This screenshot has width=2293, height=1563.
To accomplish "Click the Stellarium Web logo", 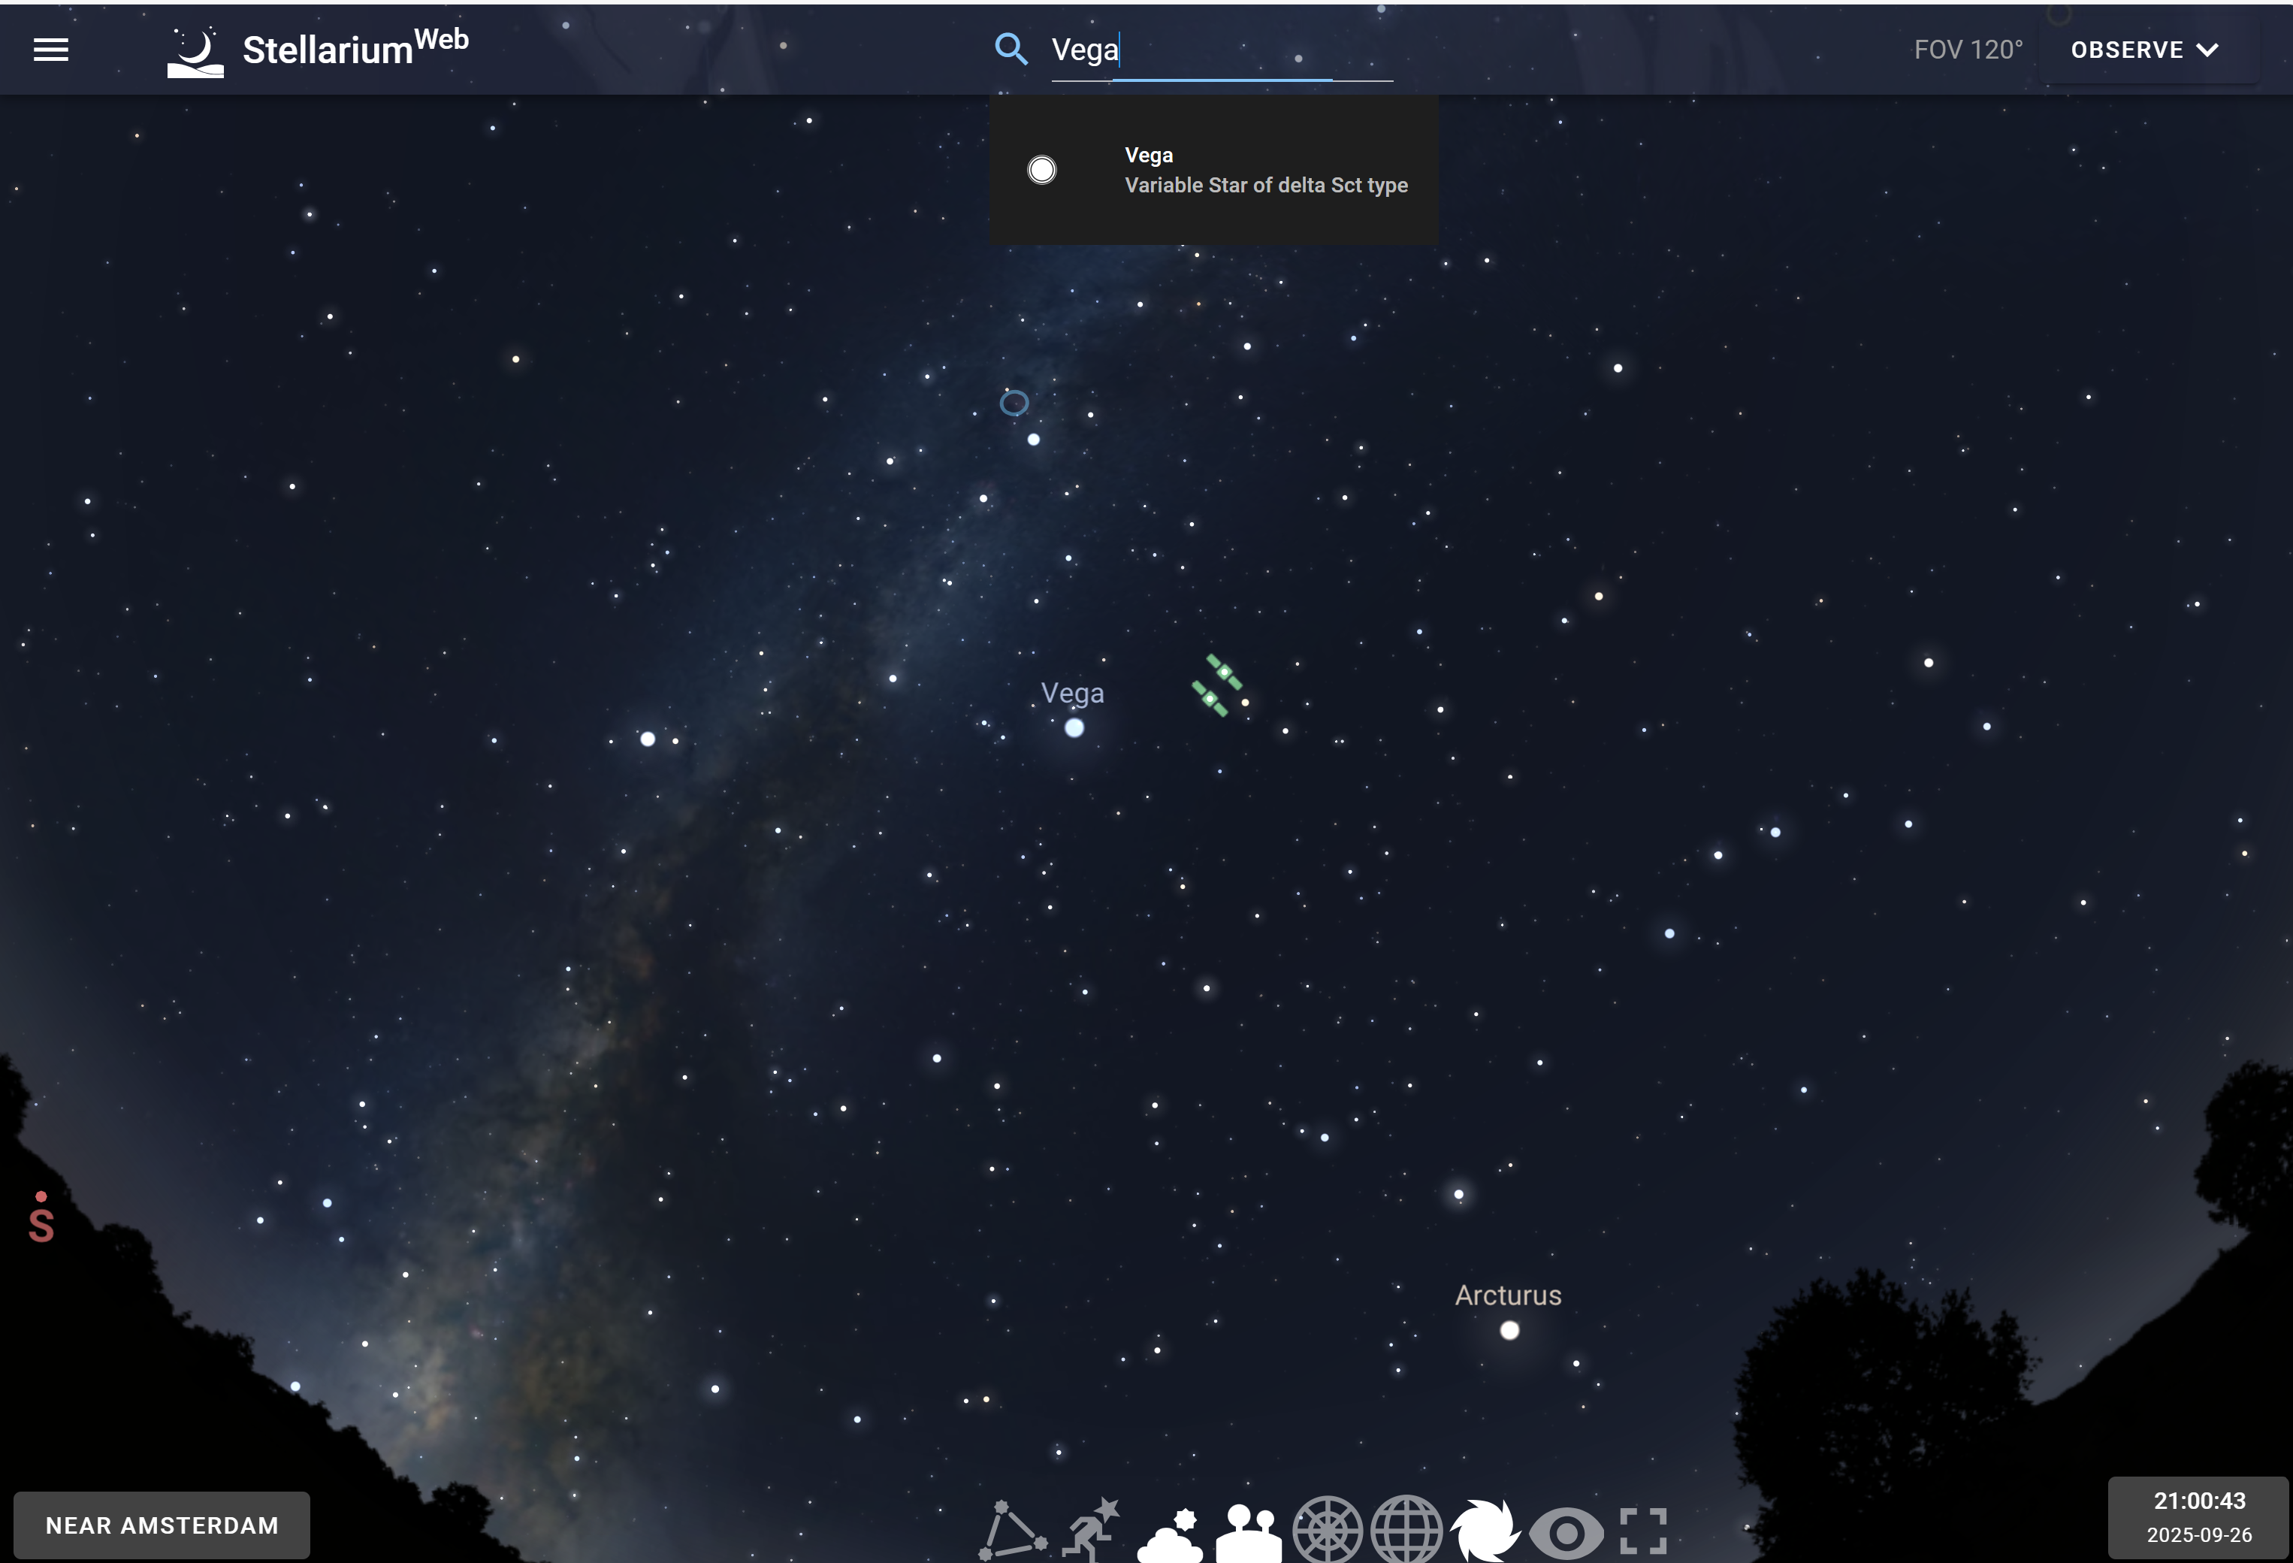I will coord(318,50).
